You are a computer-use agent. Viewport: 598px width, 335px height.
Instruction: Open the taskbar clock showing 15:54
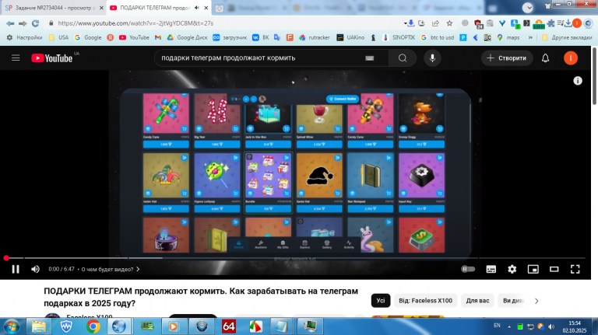point(575,326)
